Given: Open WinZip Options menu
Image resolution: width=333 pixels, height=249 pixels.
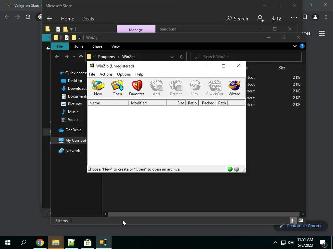Looking at the screenshot, I should click(x=124, y=74).
